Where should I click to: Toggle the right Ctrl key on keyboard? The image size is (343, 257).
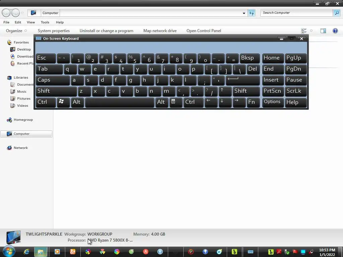193,102
